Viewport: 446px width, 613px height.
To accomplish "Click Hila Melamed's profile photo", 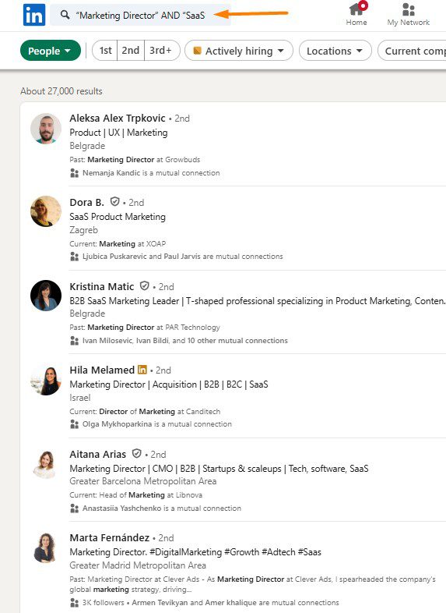I will pos(46,381).
